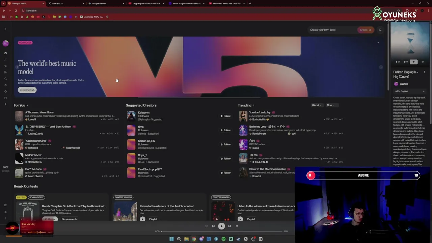Screen dimensions: 432x243
Task: Open Telegram from the taskbar
Action: pyautogui.click(x=216, y=239)
